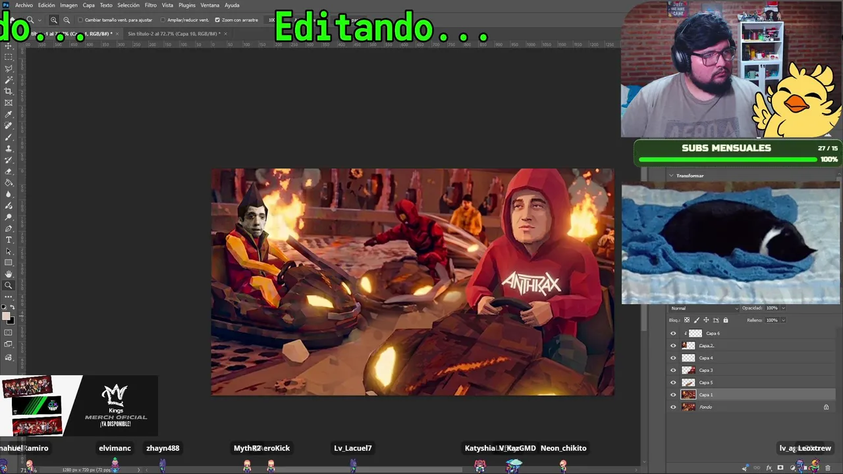Delete the selected layer with trash icon

click(828, 468)
